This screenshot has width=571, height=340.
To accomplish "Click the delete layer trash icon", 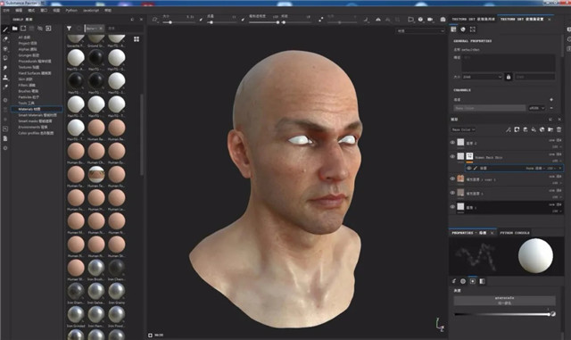I will pyautogui.click(x=559, y=129).
